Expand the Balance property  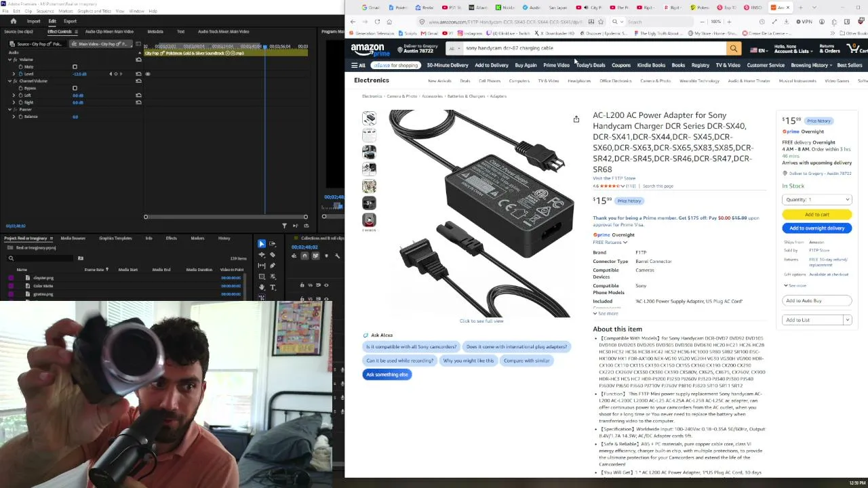coord(14,117)
